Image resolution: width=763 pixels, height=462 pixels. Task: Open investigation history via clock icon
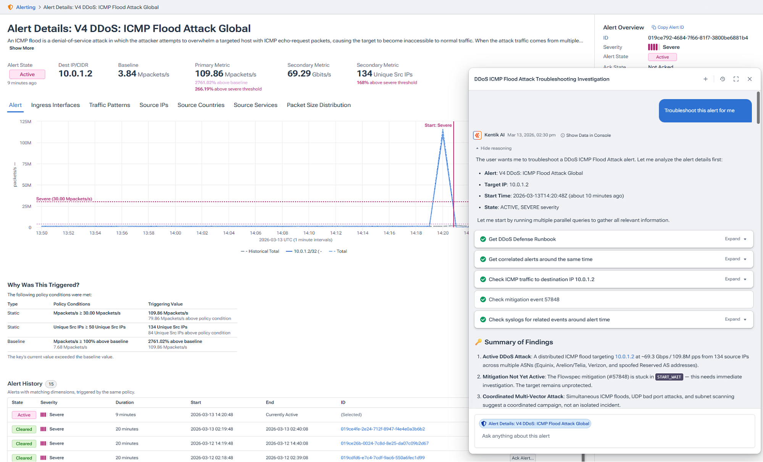pos(722,79)
